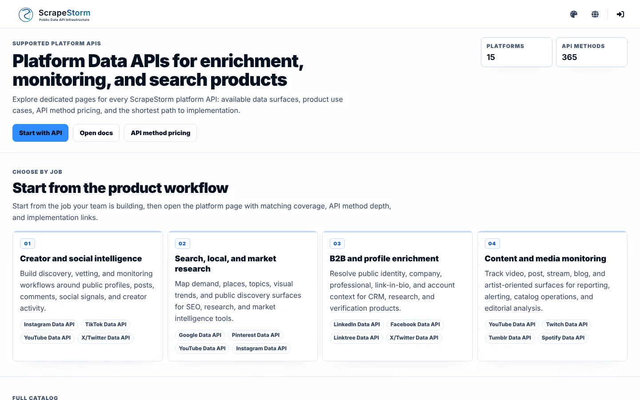The image size is (640, 400).
Task: Click the ScrapeStorm swirl logo icon
Action: click(x=26, y=15)
